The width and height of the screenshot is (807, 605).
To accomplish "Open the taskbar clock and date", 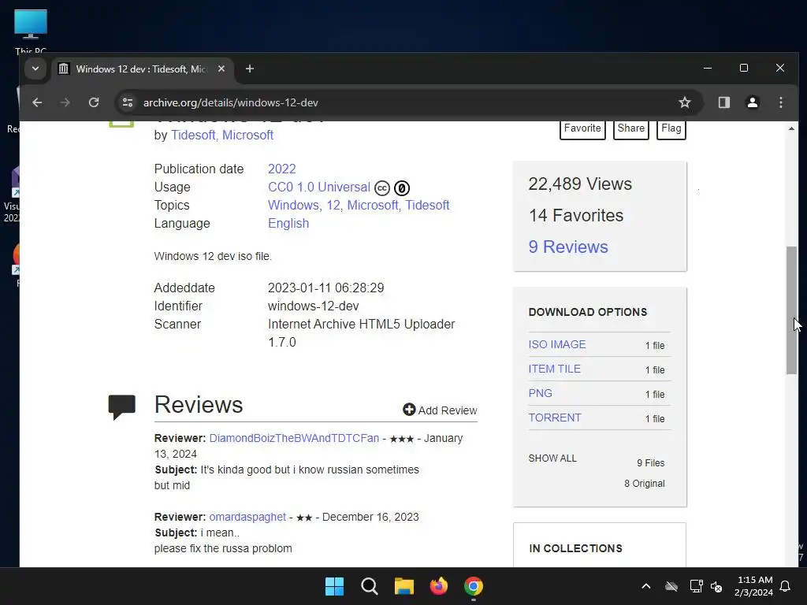I will 753,586.
